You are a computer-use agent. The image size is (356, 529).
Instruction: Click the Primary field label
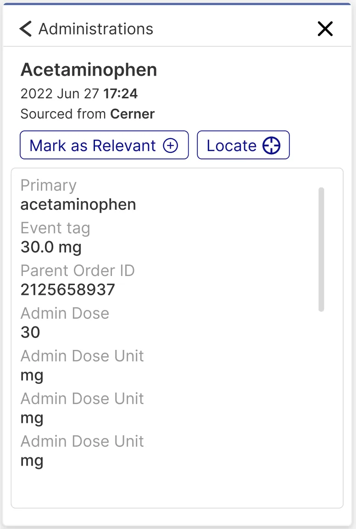pyautogui.click(x=49, y=186)
